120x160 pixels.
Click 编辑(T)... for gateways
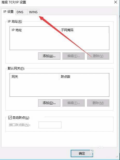tap(74, 103)
